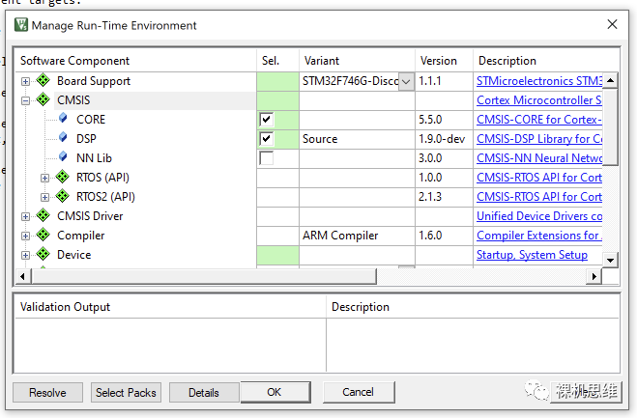Uncheck the DSP component checkbox

point(267,139)
